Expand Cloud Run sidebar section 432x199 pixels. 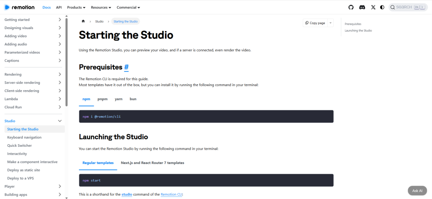[x=33, y=107]
